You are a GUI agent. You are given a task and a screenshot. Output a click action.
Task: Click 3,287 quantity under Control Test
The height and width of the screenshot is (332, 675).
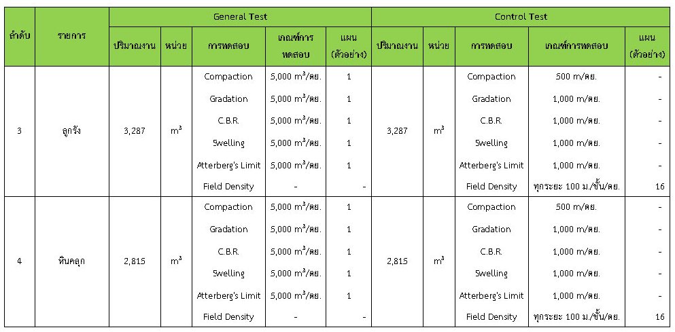pyautogui.click(x=397, y=131)
